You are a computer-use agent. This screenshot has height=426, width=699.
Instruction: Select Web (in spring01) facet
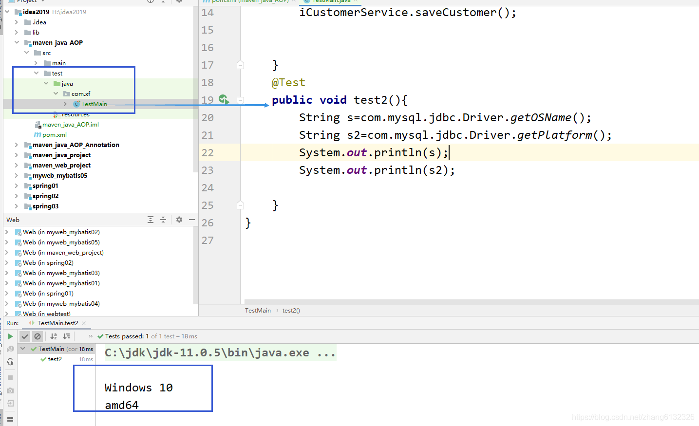click(48, 294)
